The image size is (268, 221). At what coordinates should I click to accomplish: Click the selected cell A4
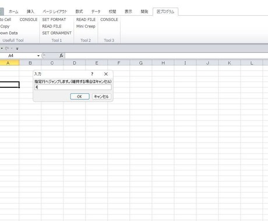(9, 84)
